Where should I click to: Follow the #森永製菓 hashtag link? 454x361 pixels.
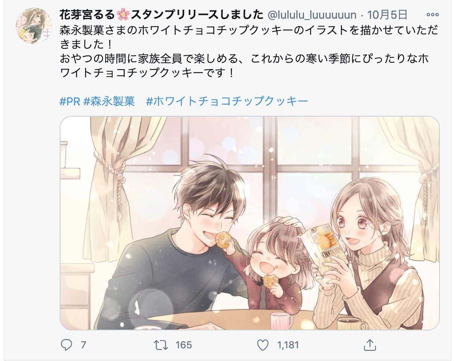click(x=109, y=101)
